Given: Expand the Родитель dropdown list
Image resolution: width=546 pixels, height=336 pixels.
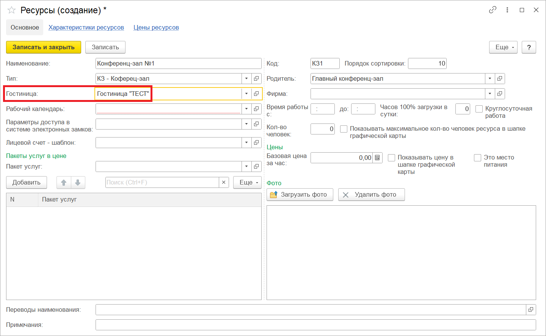Looking at the screenshot, I should (490, 78).
